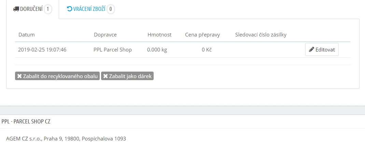
Task: Click the zero badge on Vrácení zboží tab
Action: pyautogui.click(x=111, y=10)
